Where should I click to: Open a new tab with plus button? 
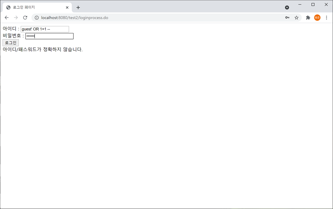tap(78, 7)
